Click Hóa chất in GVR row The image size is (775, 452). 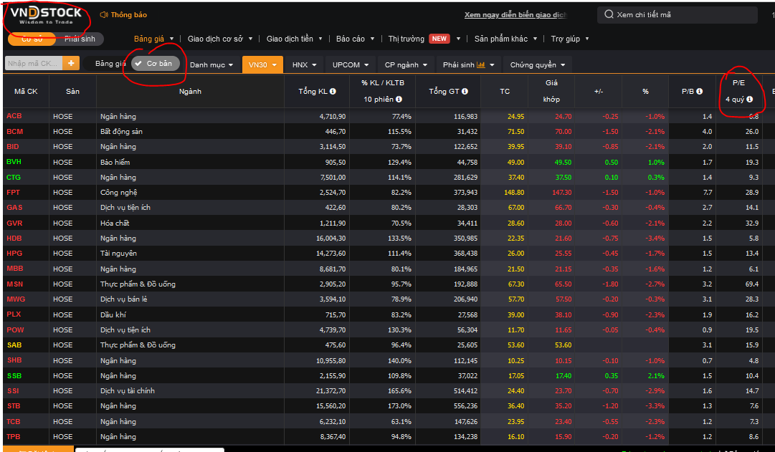[x=115, y=223]
